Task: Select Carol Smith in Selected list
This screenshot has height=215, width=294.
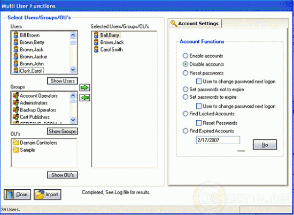Action: click(112, 49)
